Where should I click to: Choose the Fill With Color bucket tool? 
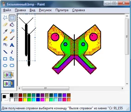coord(12,25)
